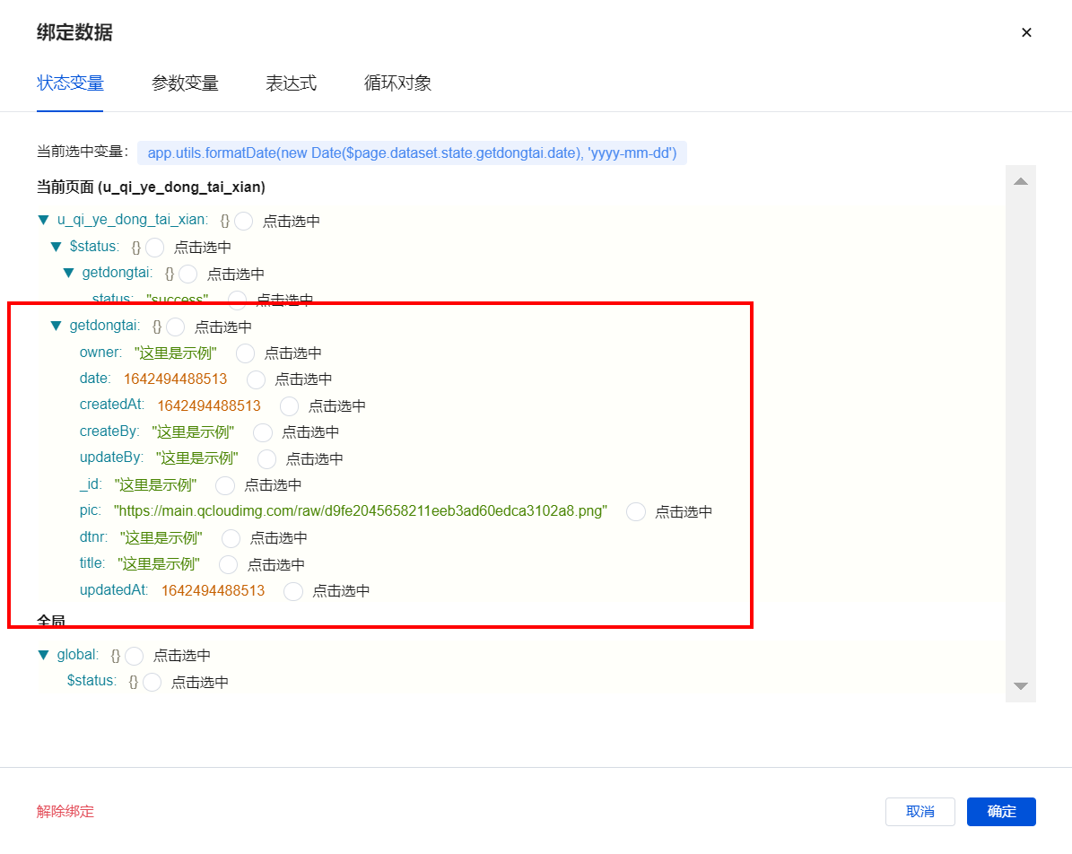The width and height of the screenshot is (1072, 854).
Task: Close the 绑定数据 dialog
Action: tap(1026, 32)
